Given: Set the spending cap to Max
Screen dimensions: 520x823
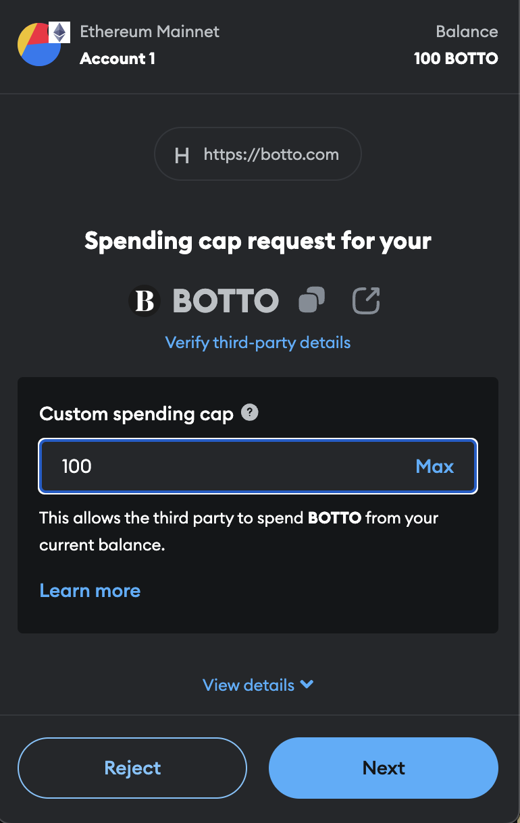Looking at the screenshot, I should pyautogui.click(x=435, y=466).
